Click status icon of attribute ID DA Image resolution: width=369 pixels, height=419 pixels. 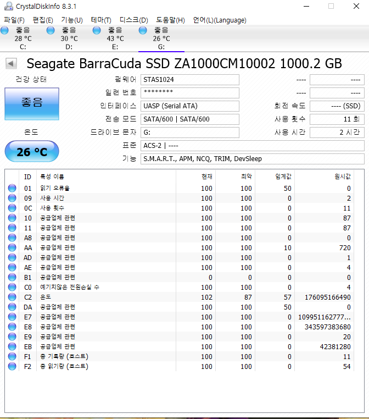click(12, 307)
